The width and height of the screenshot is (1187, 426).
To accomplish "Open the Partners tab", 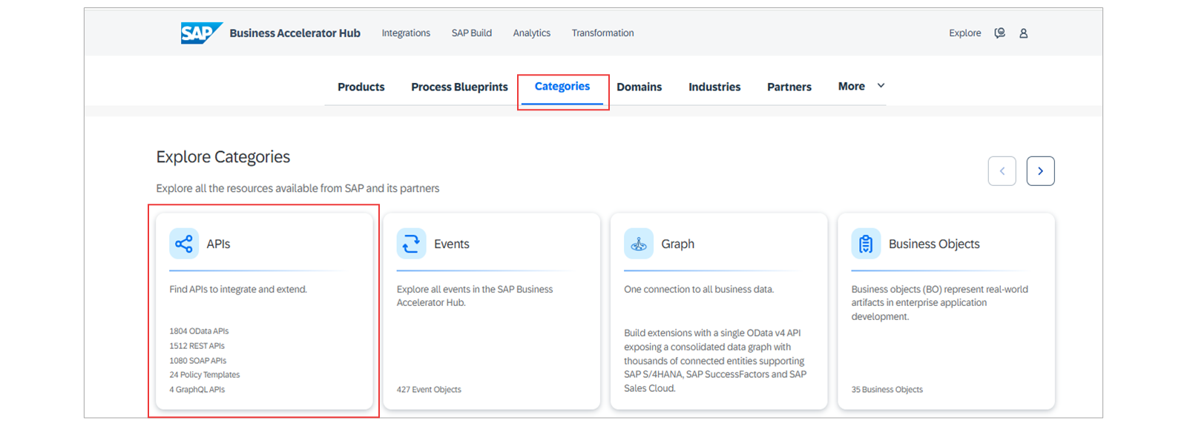I will tap(789, 87).
